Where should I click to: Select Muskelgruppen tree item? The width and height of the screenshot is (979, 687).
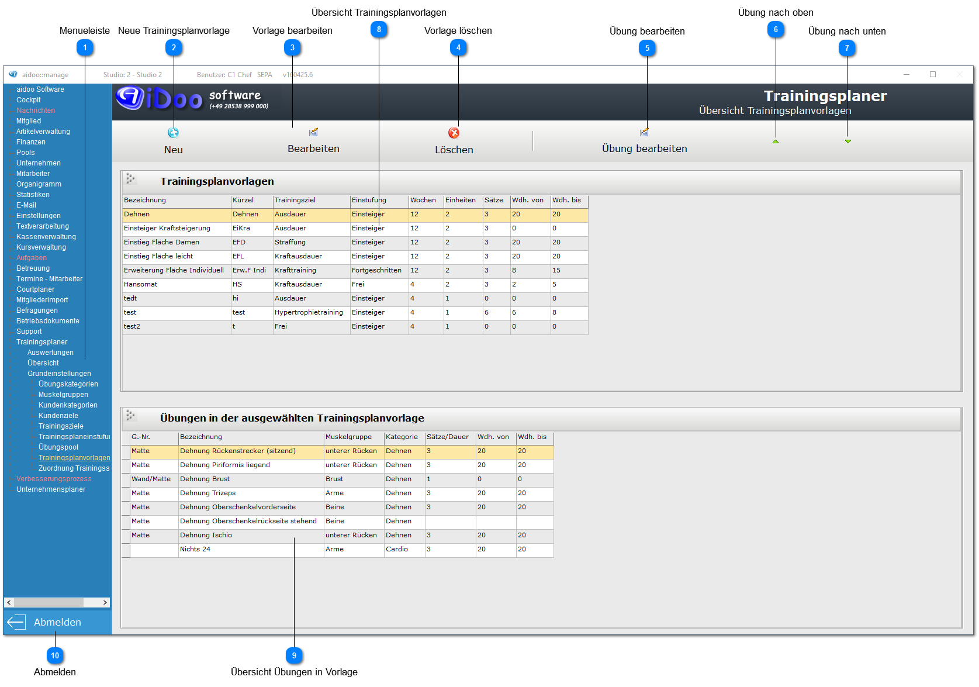pyautogui.click(x=63, y=395)
